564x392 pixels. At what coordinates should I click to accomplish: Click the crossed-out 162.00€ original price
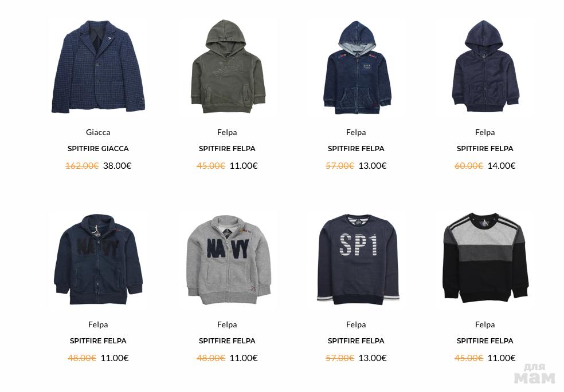click(x=82, y=166)
